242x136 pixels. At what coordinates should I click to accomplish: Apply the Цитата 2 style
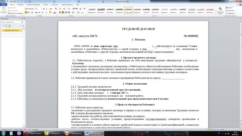[183, 11]
